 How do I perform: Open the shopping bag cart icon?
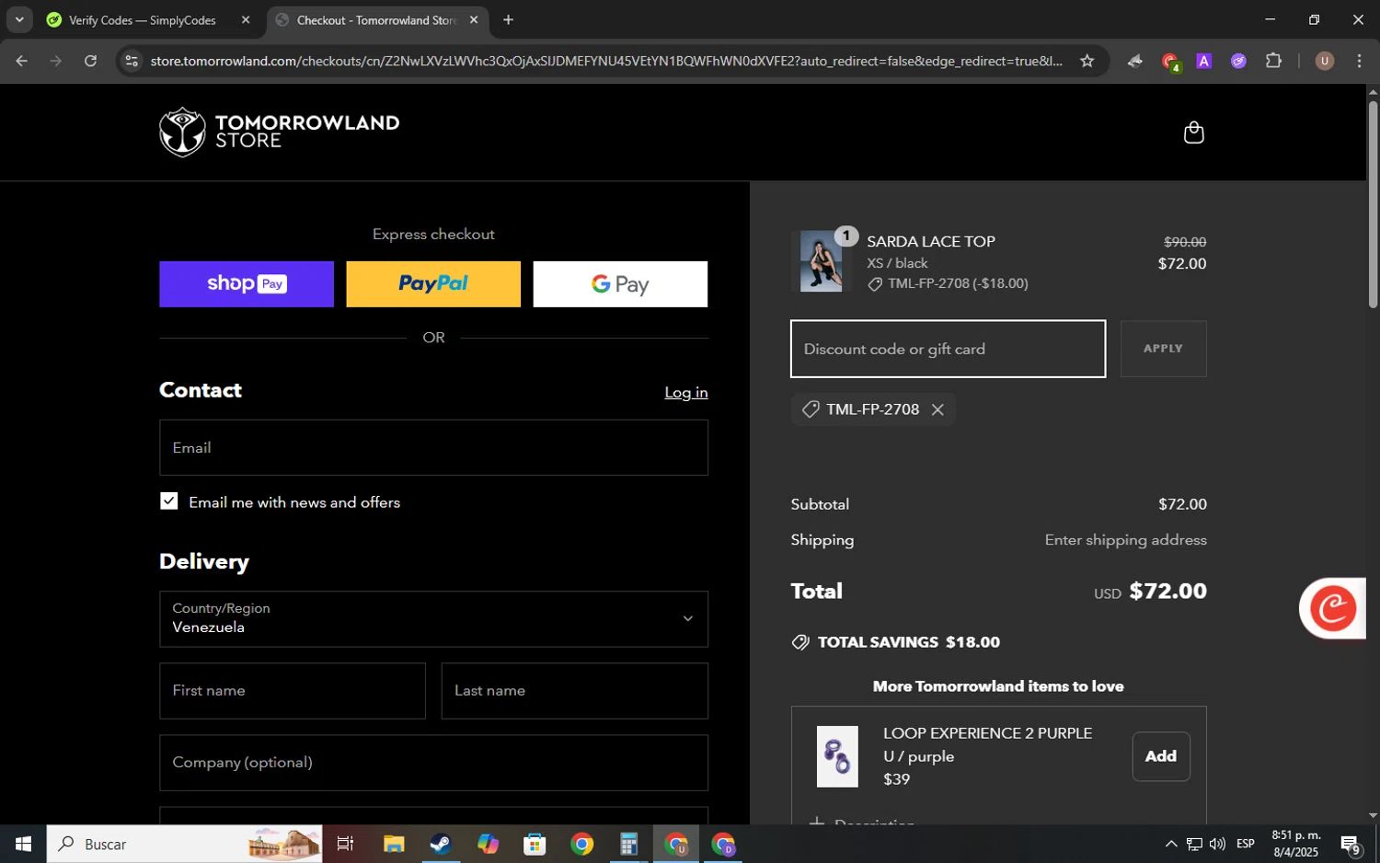[1193, 132]
